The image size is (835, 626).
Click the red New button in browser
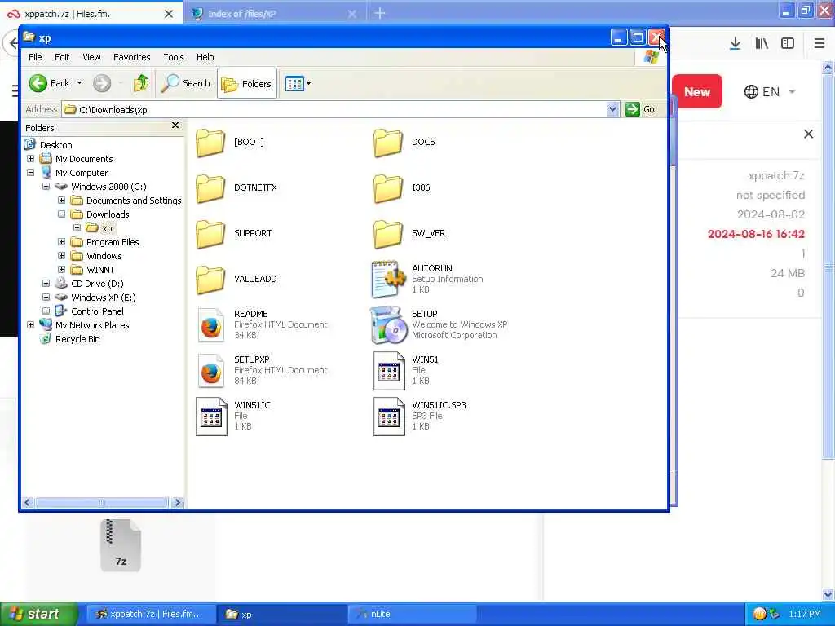pyautogui.click(x=696, y=91)
